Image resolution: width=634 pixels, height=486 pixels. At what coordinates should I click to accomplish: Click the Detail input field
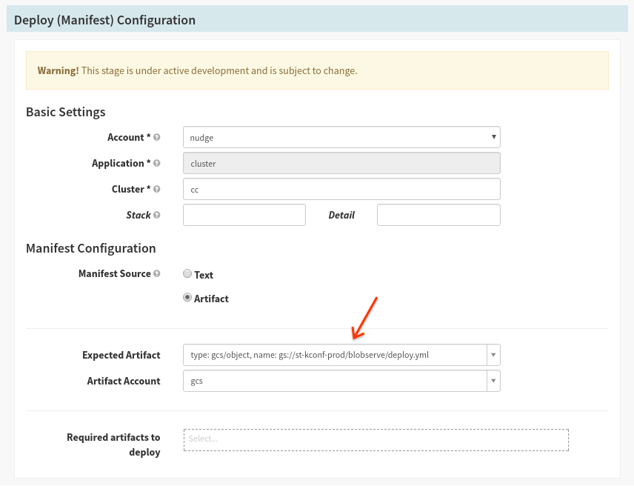tap(438, 215)
